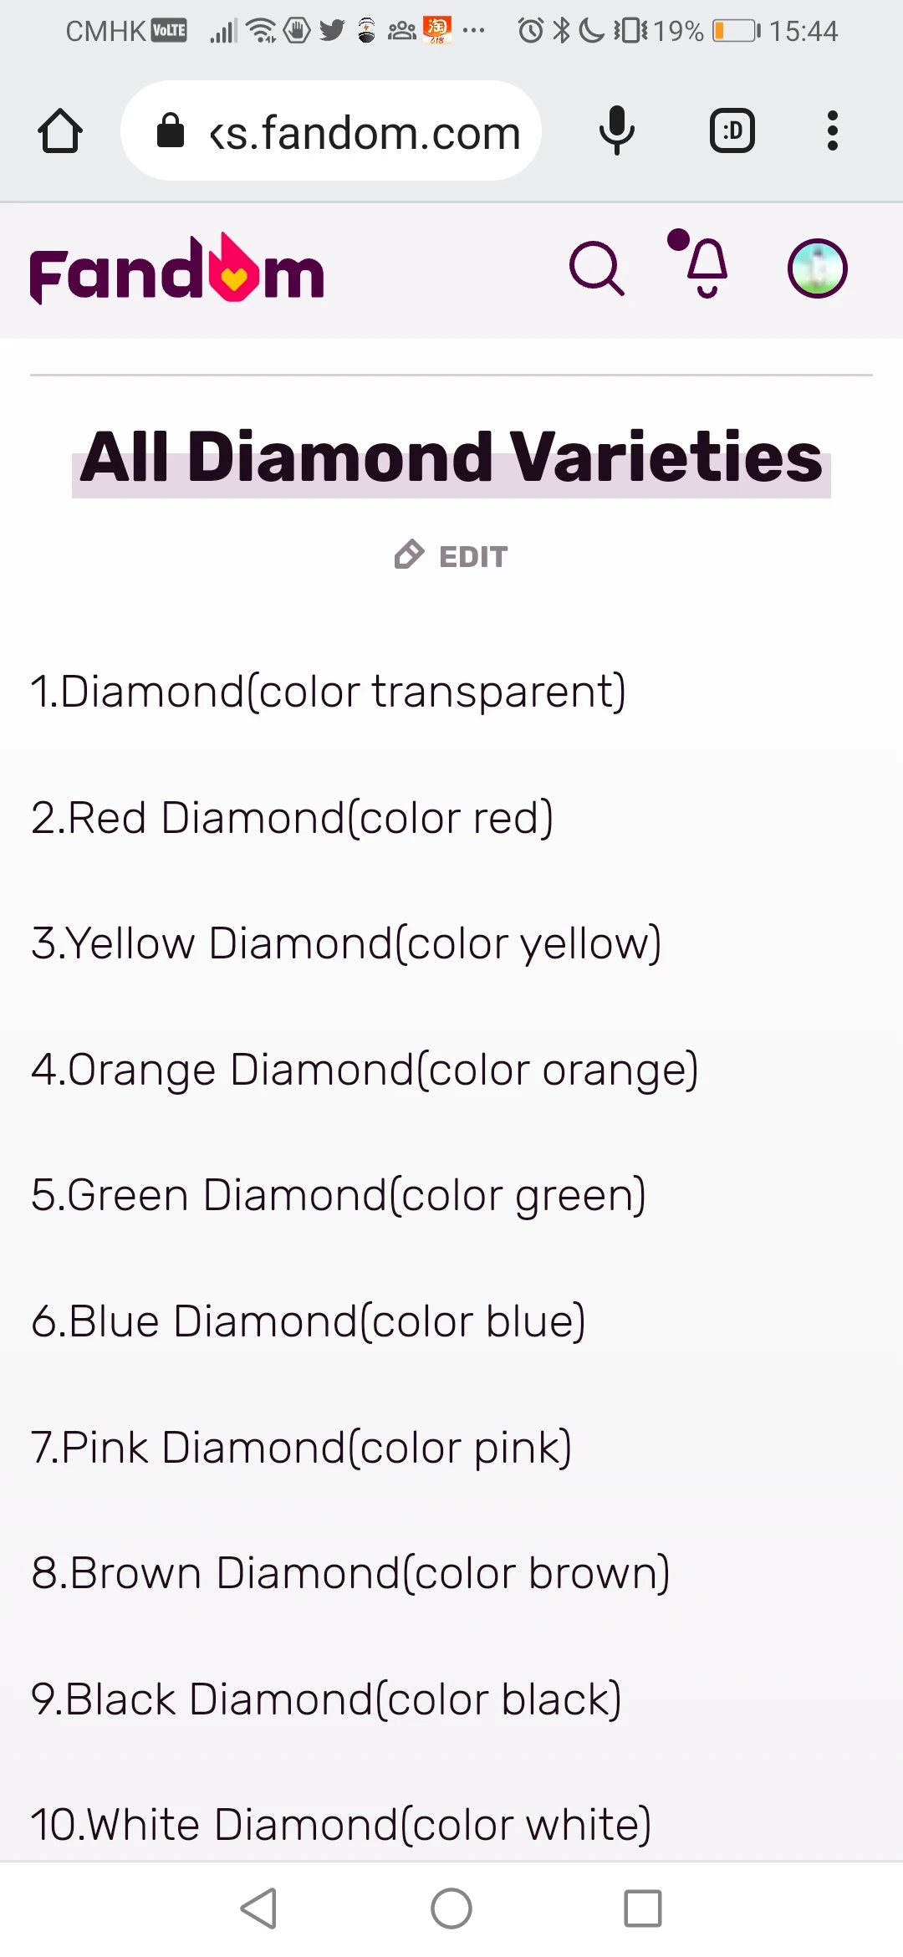Tap the battery indicator in status bar

(736, 31)
